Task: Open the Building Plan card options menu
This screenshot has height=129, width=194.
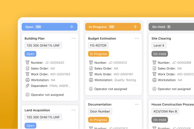Action: click(74, 39)
